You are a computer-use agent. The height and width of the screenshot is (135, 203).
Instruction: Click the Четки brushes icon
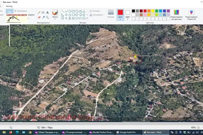click(55, 12)
